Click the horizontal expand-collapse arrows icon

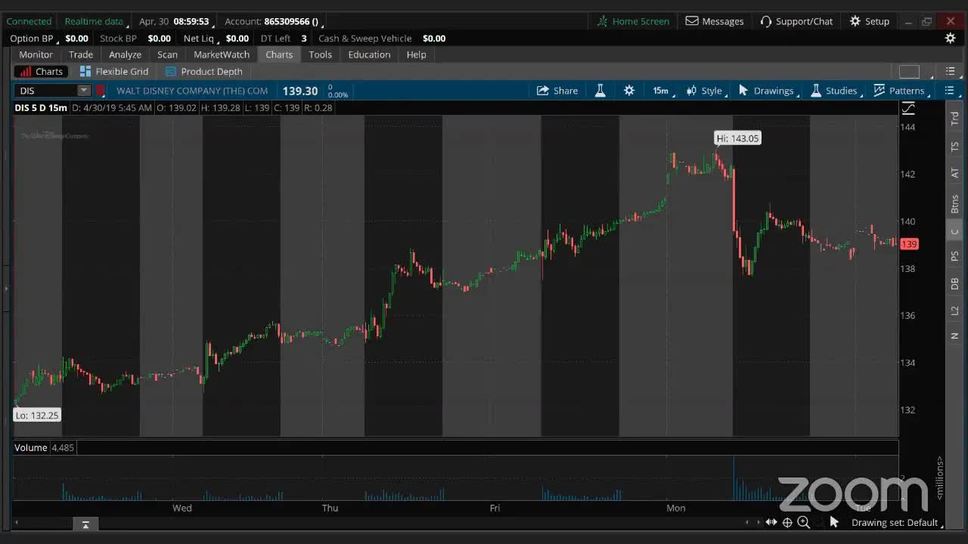pos(771,522)
